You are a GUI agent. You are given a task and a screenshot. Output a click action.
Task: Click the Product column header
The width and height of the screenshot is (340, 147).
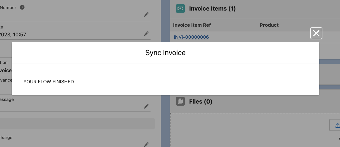point(269,25)
